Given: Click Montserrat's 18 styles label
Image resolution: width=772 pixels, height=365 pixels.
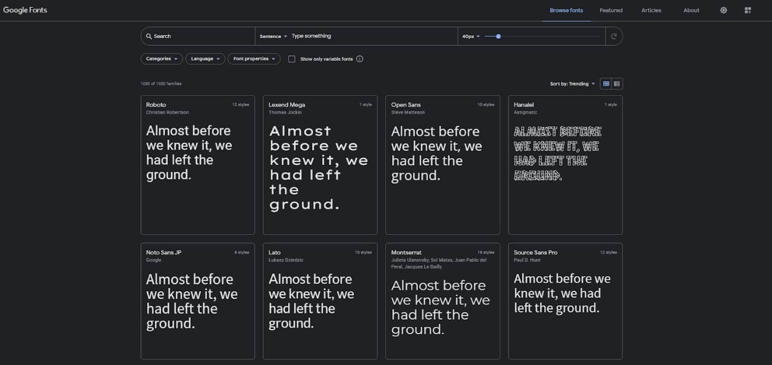Looking at the screenshot, I should tap(486, 253).
